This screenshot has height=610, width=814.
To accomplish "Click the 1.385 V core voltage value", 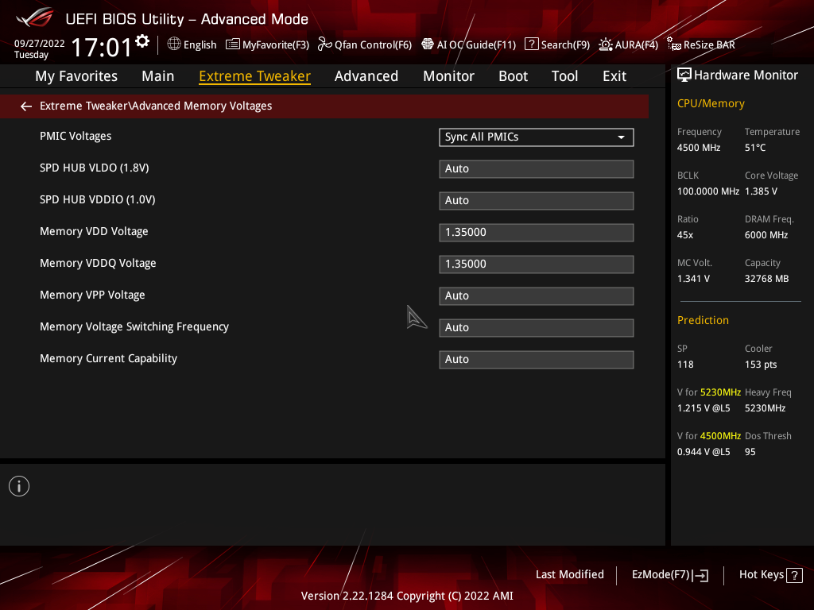I will point(761,191).
